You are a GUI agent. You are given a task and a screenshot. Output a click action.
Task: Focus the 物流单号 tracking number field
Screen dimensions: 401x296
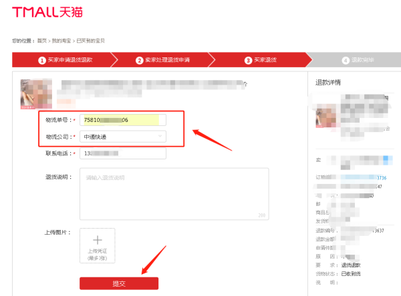122,120
